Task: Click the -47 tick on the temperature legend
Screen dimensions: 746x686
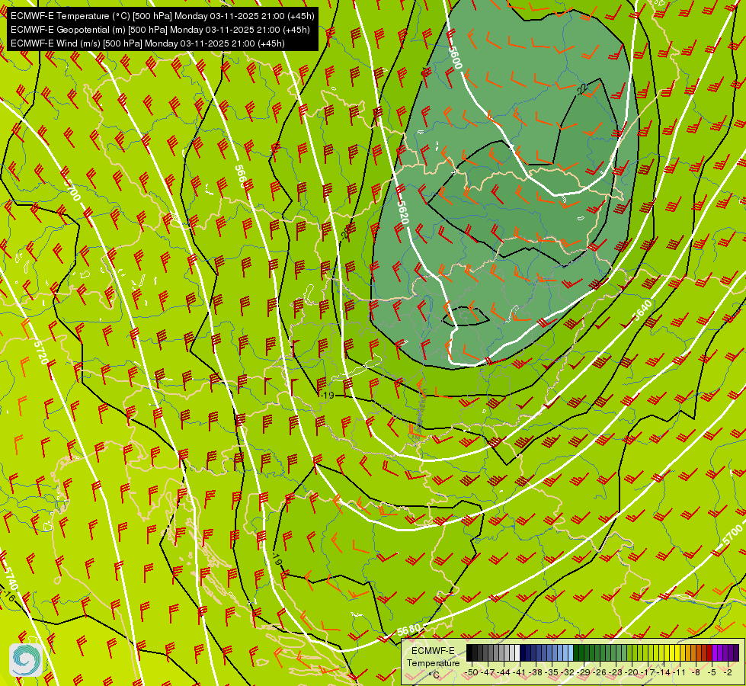Action: pos(487,672)
